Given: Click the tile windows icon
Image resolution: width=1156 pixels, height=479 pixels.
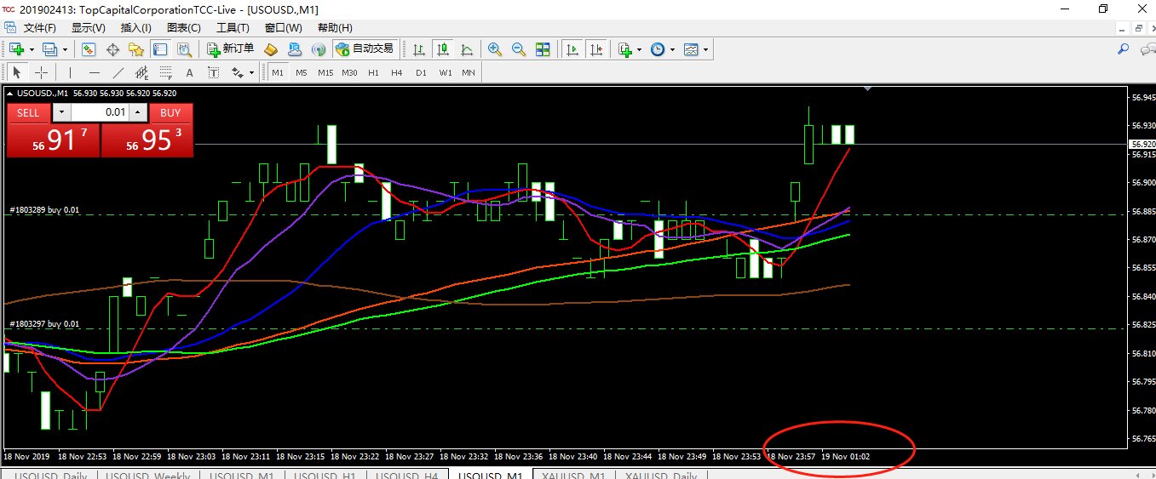Looking at the screenshot, I should click(543, 49).
